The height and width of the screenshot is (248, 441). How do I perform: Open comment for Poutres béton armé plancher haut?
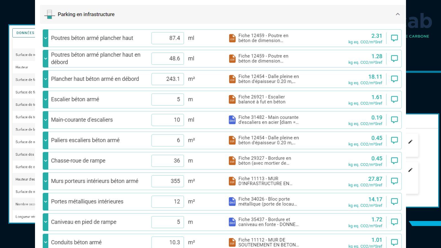click(x=394, y=38)
